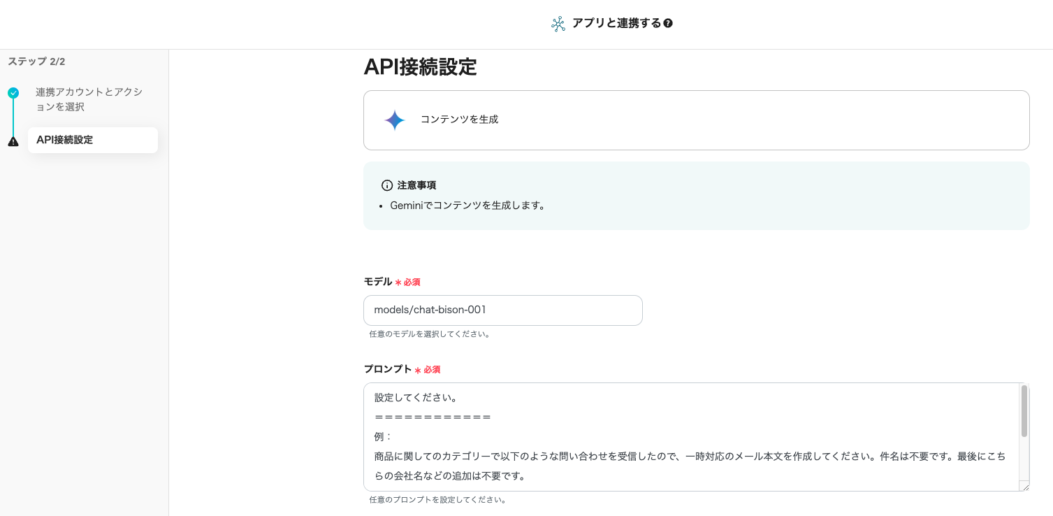Click the help question mark beside アプリと連携する
The image size is (1053, 516).
pyautogui.click(x=668, y=24)
